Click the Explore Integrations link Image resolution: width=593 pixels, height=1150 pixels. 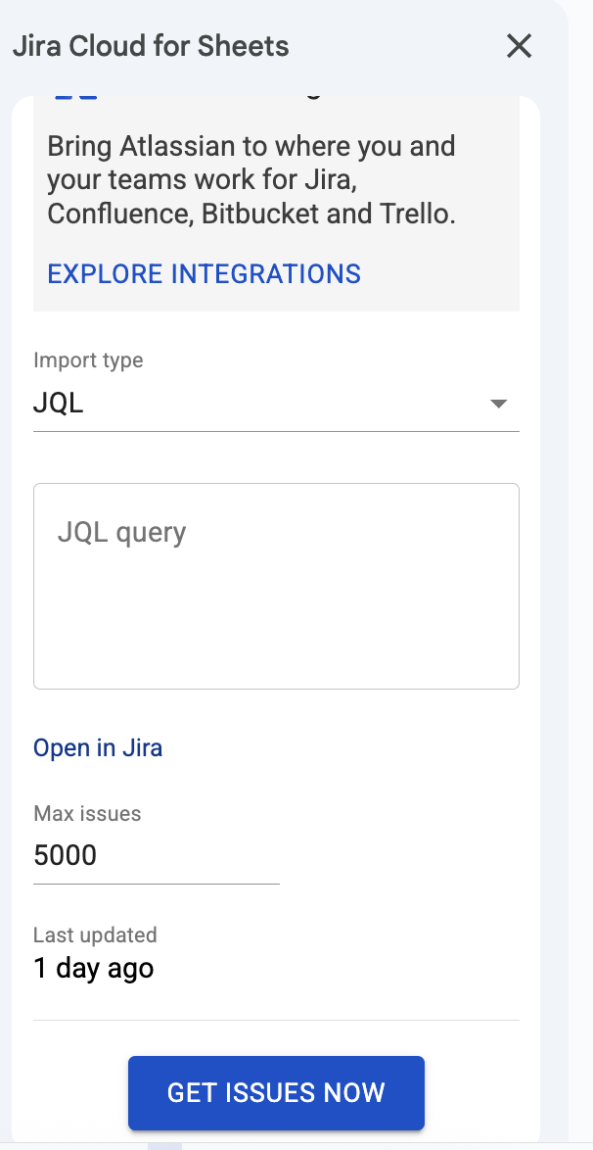click(x=205, y=273)
